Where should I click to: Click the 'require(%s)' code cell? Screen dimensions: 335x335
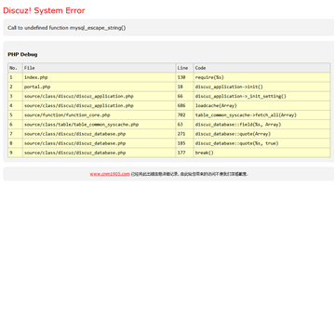(262, 77)
